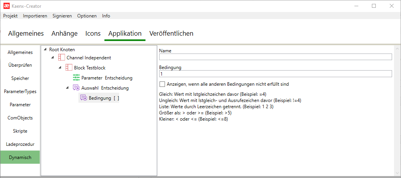Open the Importieren menu

(x=35, y=16)
